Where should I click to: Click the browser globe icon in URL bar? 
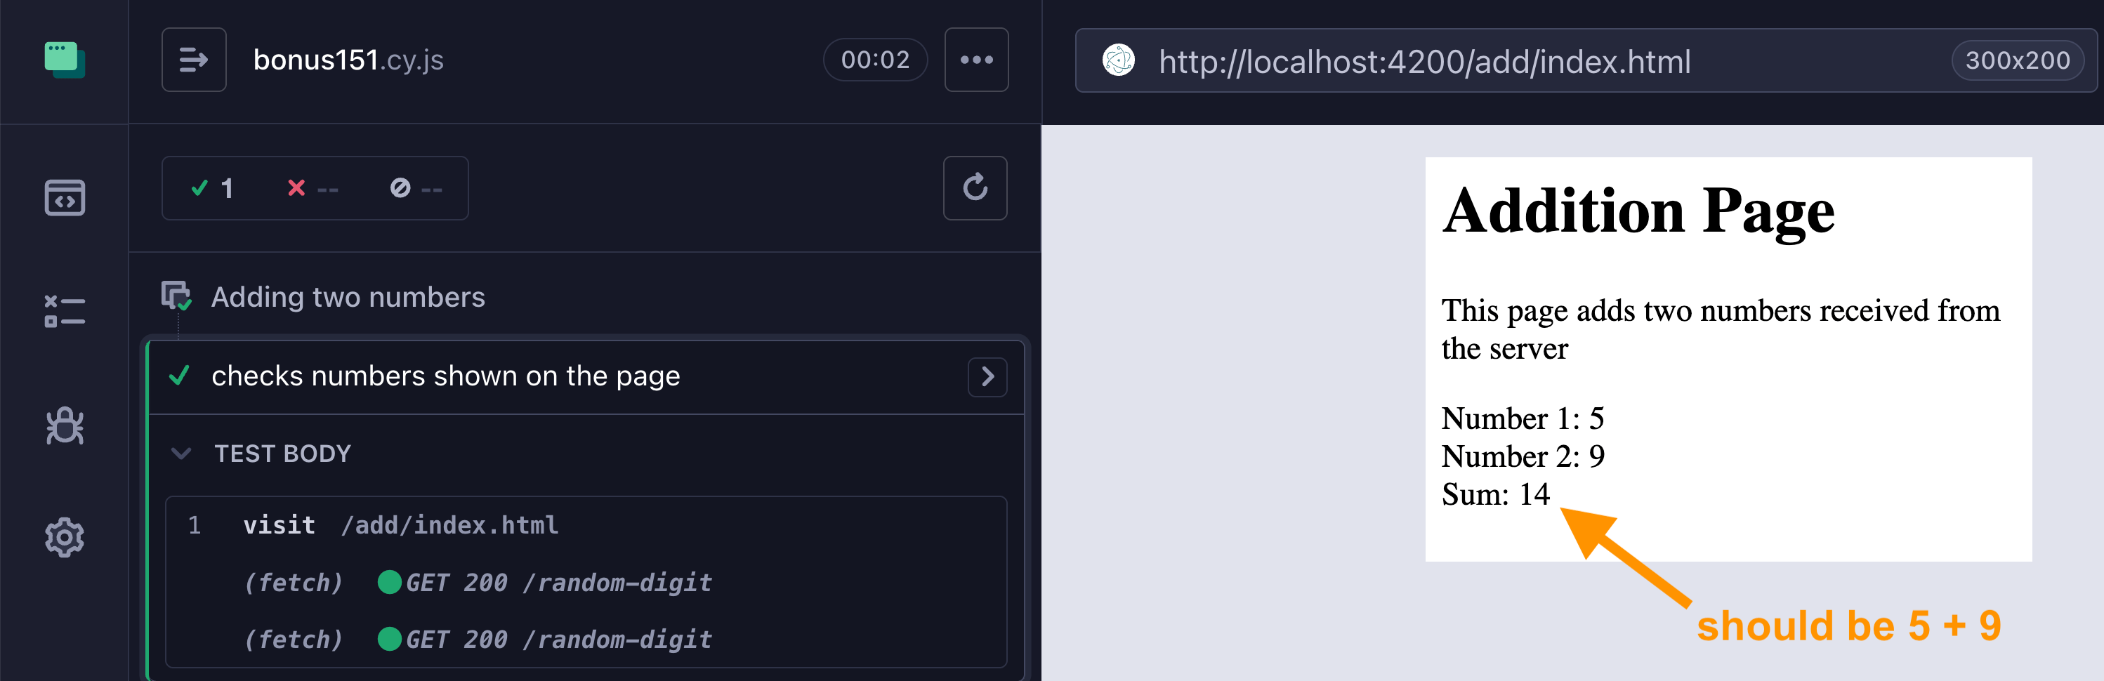tap(1118, 60)
